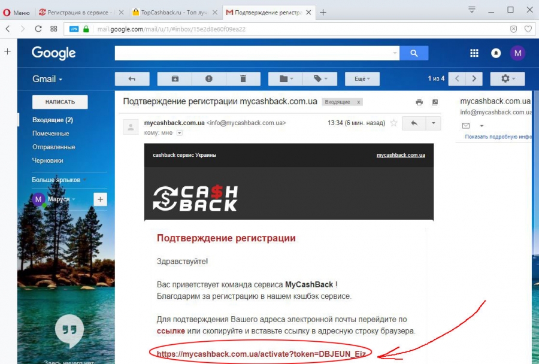Viewport: 539px width, 364px height.
Task: Expand the Gmail dropdown switcher
Action: pos(47,78)
